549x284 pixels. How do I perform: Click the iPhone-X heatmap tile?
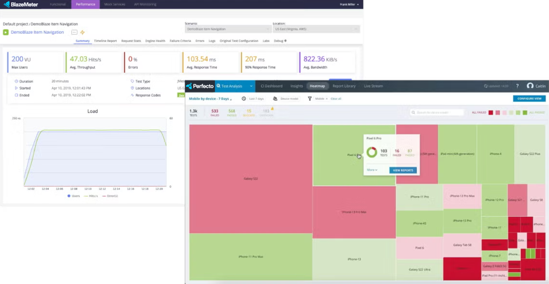tap(495, 154)
